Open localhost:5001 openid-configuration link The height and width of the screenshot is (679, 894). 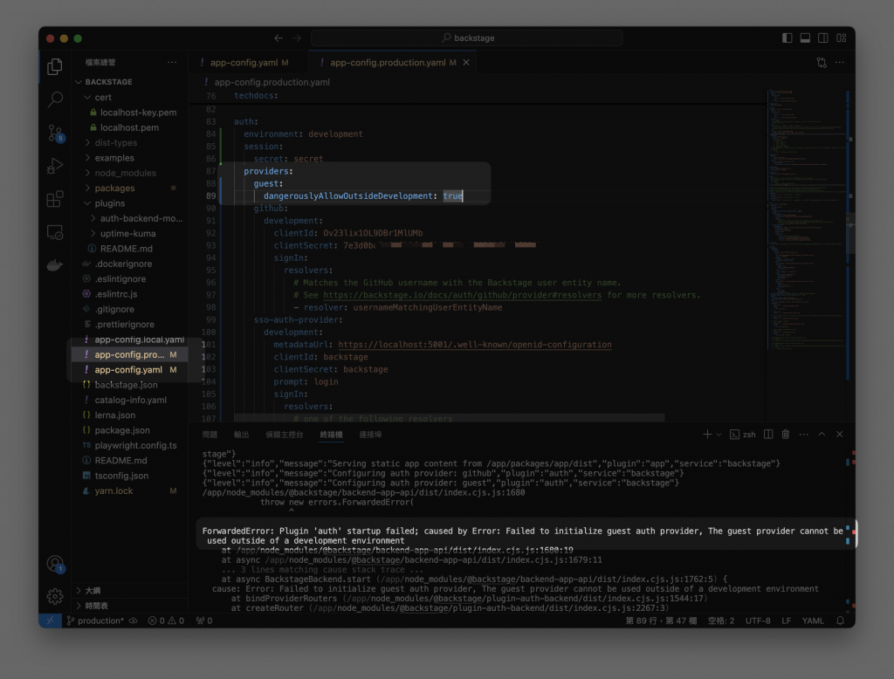pyautogui.click(x=474, y=345)
